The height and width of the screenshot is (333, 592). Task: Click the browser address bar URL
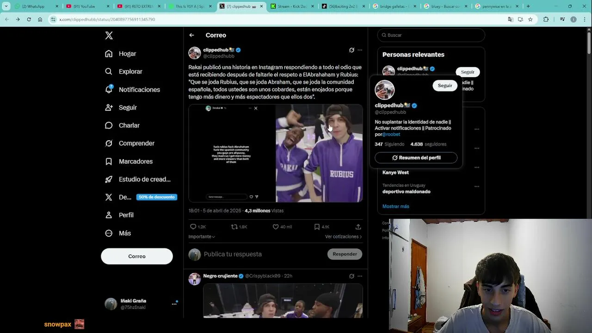tap(107, 19)
